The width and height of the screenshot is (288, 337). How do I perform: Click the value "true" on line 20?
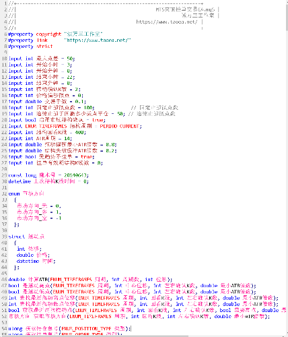[x=98, y=120]
